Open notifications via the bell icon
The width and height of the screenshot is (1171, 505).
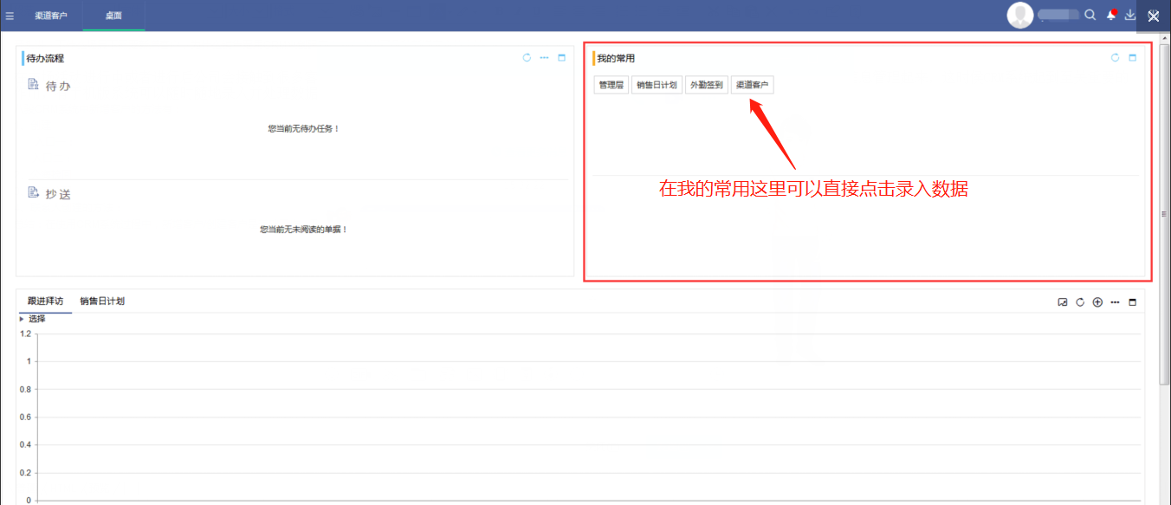[1110, 15]
